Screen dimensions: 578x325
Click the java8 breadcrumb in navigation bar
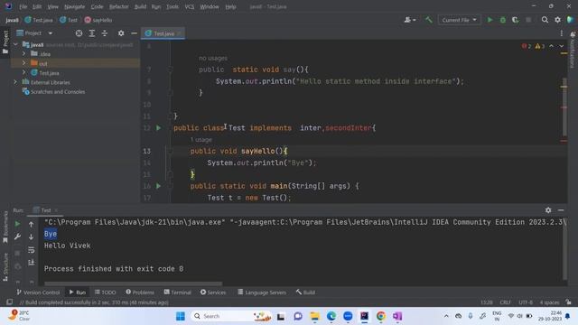coord(12,20)
